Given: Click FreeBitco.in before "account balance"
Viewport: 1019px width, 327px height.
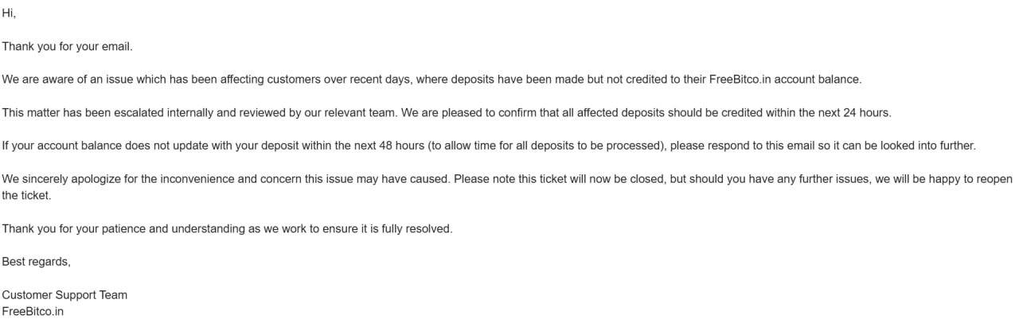Looking at the screenshot, I should click(x=740, y=80).
